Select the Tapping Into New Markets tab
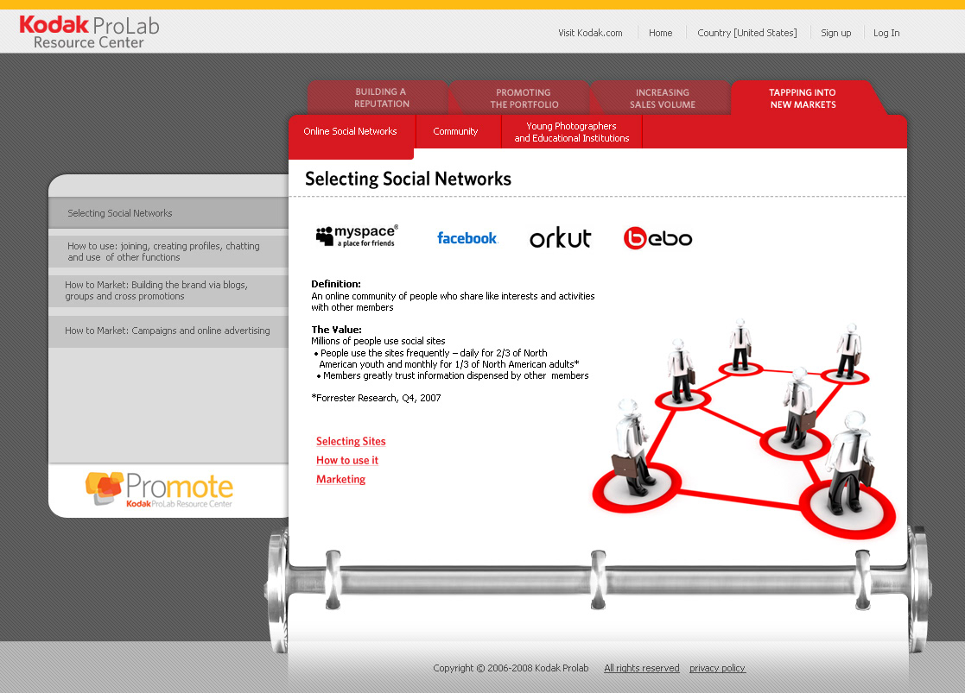 click(803, 98)
